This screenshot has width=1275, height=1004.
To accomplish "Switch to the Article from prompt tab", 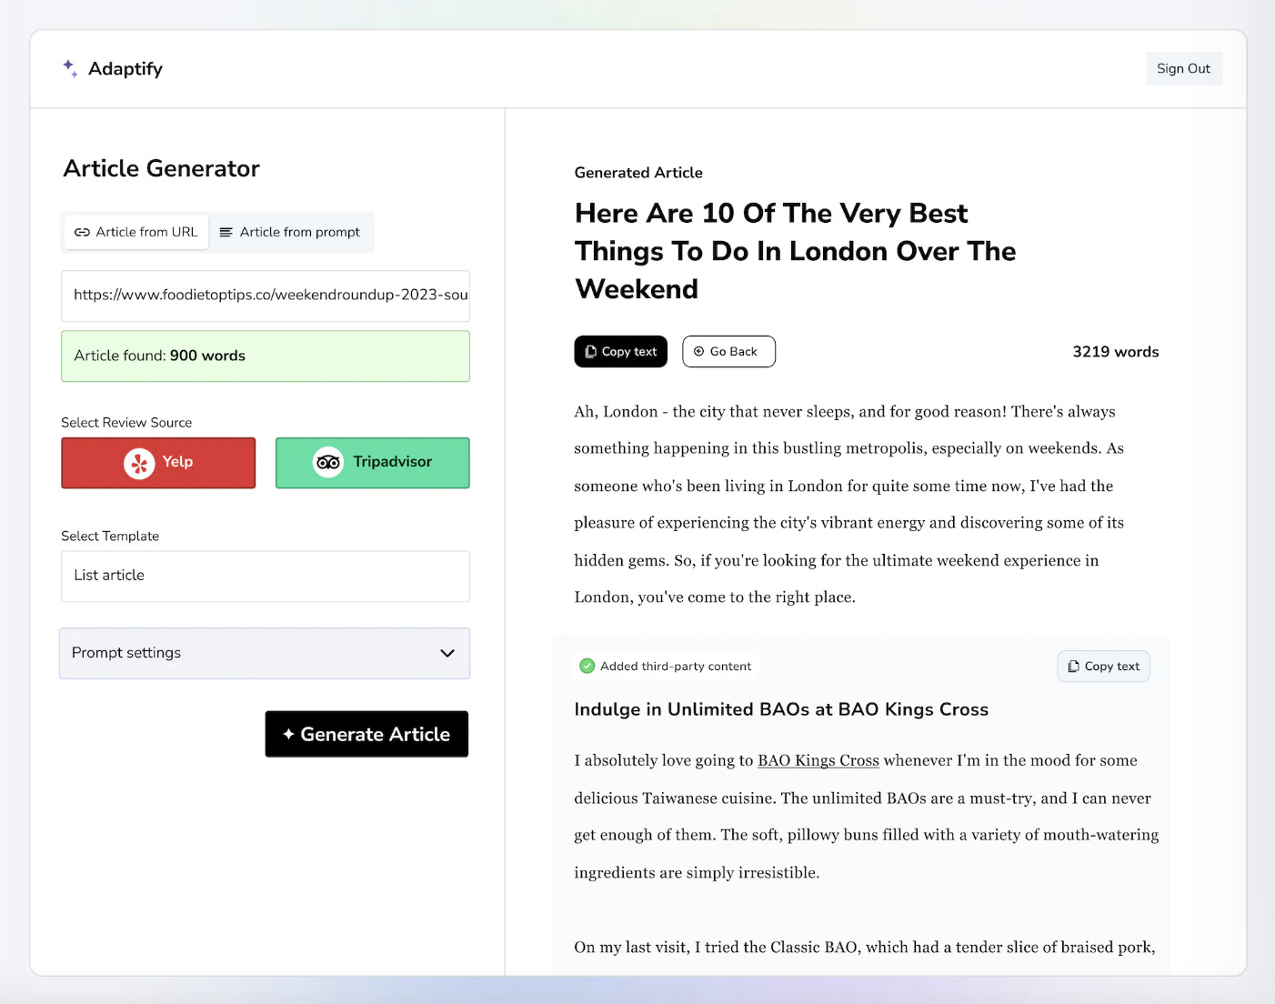I will pyautogui.click(x=291, y=232).
